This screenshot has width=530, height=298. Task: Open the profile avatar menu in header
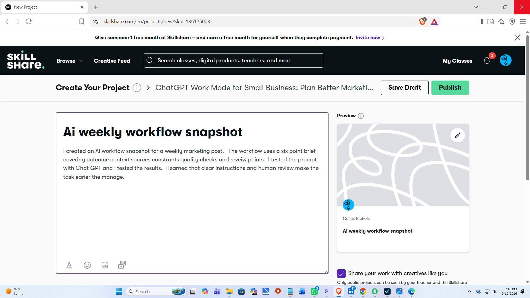point(506,60)
